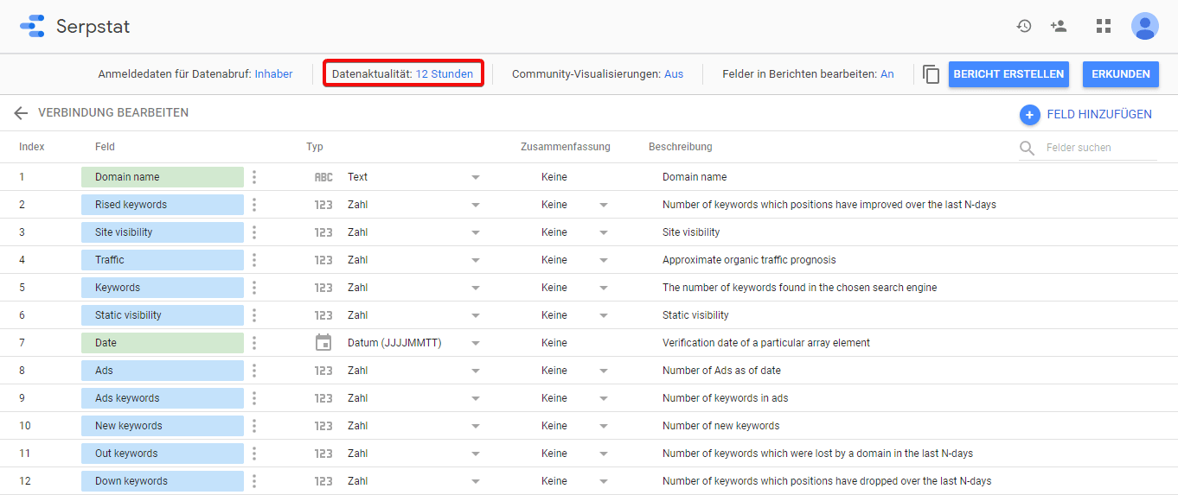Screen dimensions: 1178x495
Task: Sort by the Index column header
Action: [32, 147]
